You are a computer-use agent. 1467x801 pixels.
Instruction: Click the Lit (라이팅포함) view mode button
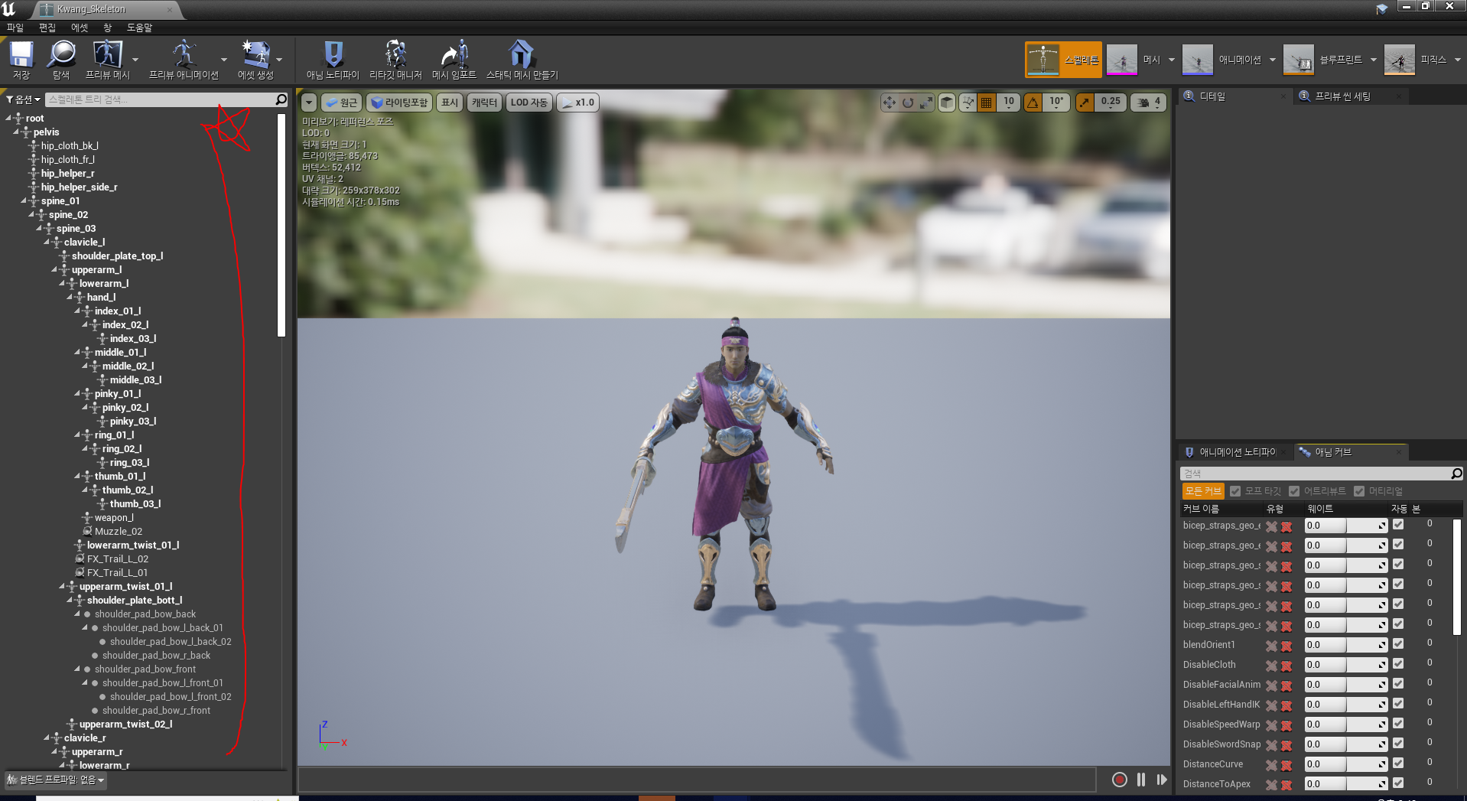[399, 103]
